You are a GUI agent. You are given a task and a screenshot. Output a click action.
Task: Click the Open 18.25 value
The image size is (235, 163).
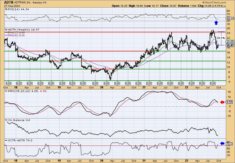[x=119, y=6]
